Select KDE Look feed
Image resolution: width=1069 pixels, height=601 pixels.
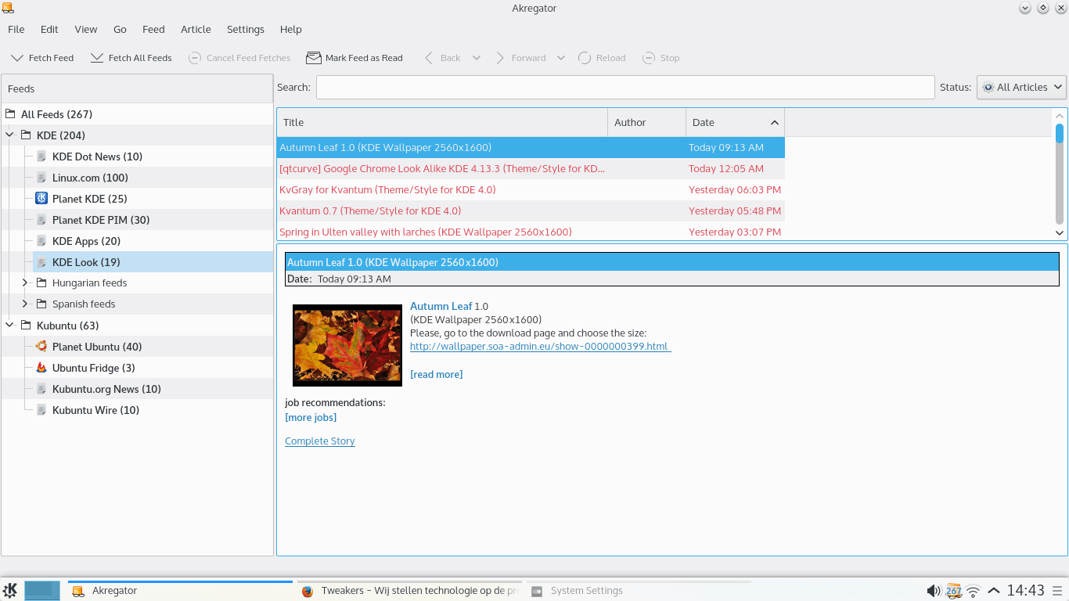(x=86, y=262)
